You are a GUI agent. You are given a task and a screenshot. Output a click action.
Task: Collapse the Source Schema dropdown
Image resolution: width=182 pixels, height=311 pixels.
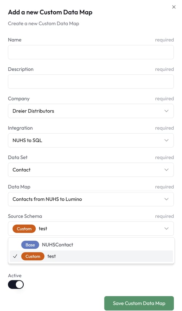pyautogui.click(x=91, y=228)
